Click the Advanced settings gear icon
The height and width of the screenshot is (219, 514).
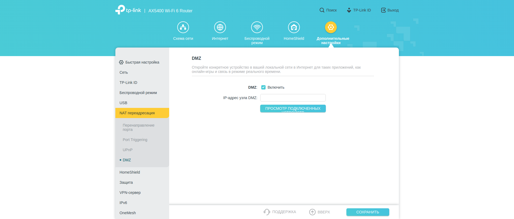point(331,27)
